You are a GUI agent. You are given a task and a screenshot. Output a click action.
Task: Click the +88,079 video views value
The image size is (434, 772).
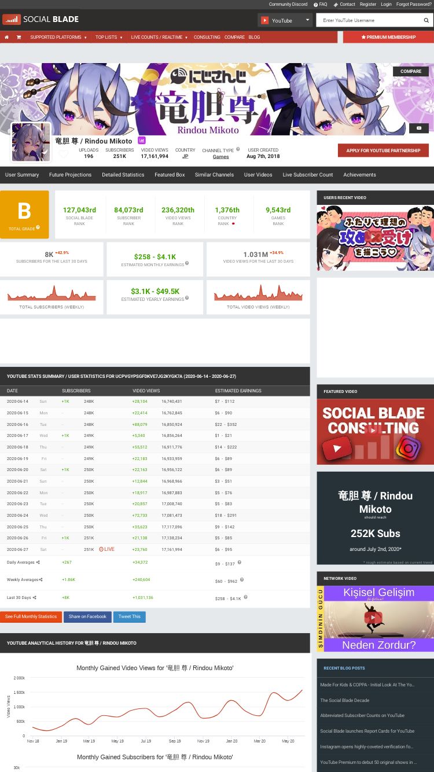139,424
